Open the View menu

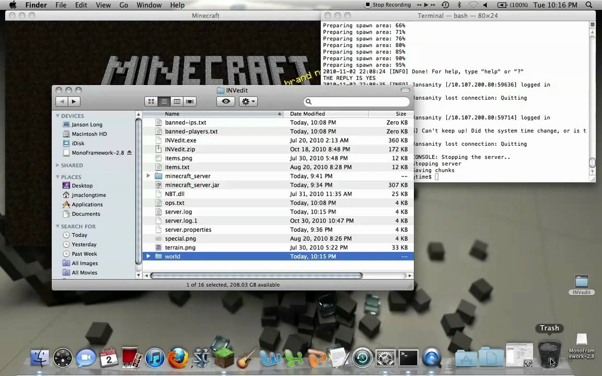point(103,5)
